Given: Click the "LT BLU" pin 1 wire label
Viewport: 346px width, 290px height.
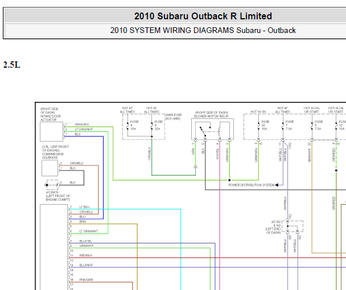Looking at the screenshot, I should (85, 207).
